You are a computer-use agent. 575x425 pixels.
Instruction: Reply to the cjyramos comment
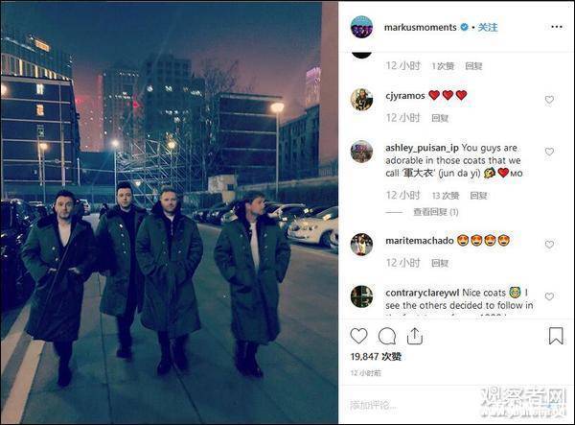pyautogui.click(x=440, y=118)
